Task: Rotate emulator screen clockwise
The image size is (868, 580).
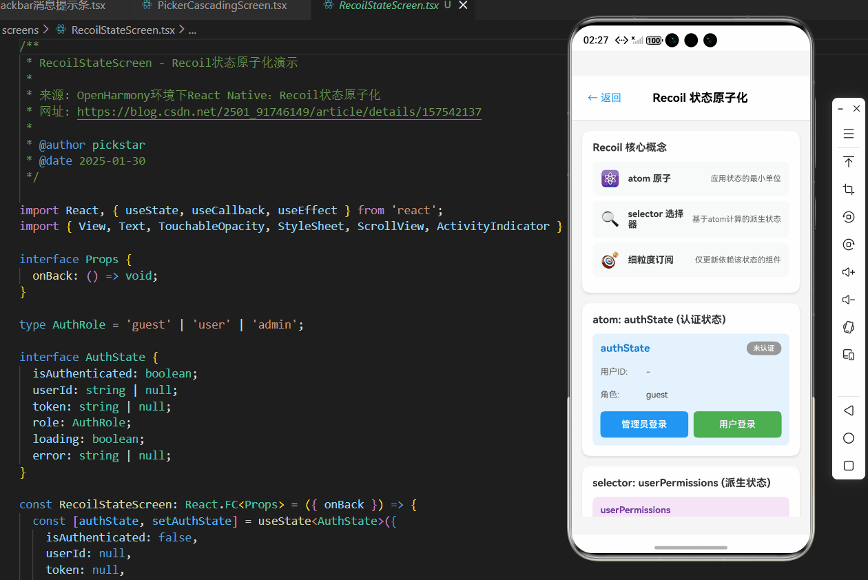Action: tap(849, 245)
